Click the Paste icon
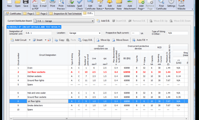Viewport: 199px width, 120px height. [x=71, y=40]
